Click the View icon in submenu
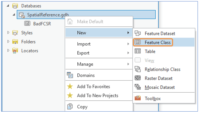The image size is (199, 113). coord(137,60)
